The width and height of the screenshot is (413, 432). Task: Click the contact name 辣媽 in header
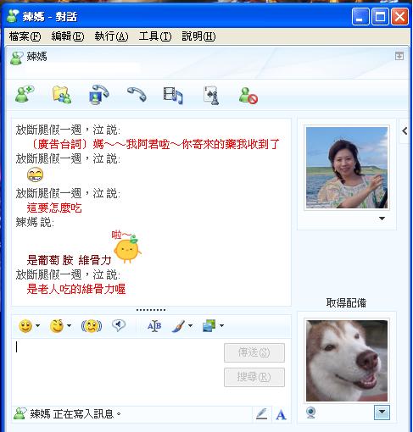(36, 57)
